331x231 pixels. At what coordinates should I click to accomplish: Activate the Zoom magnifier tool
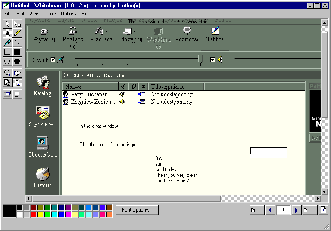[x=7, y=73]
